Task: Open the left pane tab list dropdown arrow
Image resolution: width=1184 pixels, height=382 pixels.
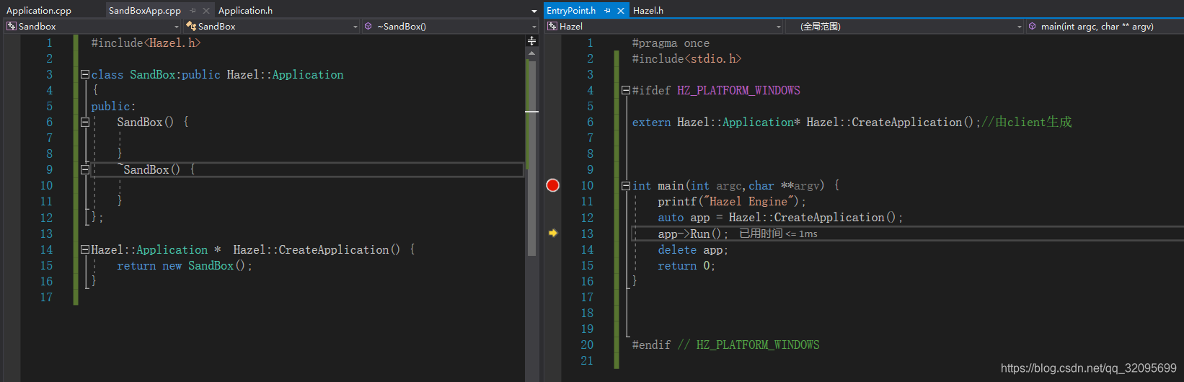Action: coord(534,11)
